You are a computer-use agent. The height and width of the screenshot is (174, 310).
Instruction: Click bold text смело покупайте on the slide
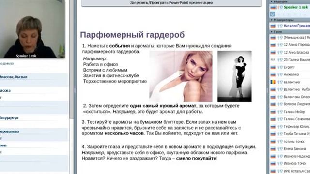pos(196,158)
